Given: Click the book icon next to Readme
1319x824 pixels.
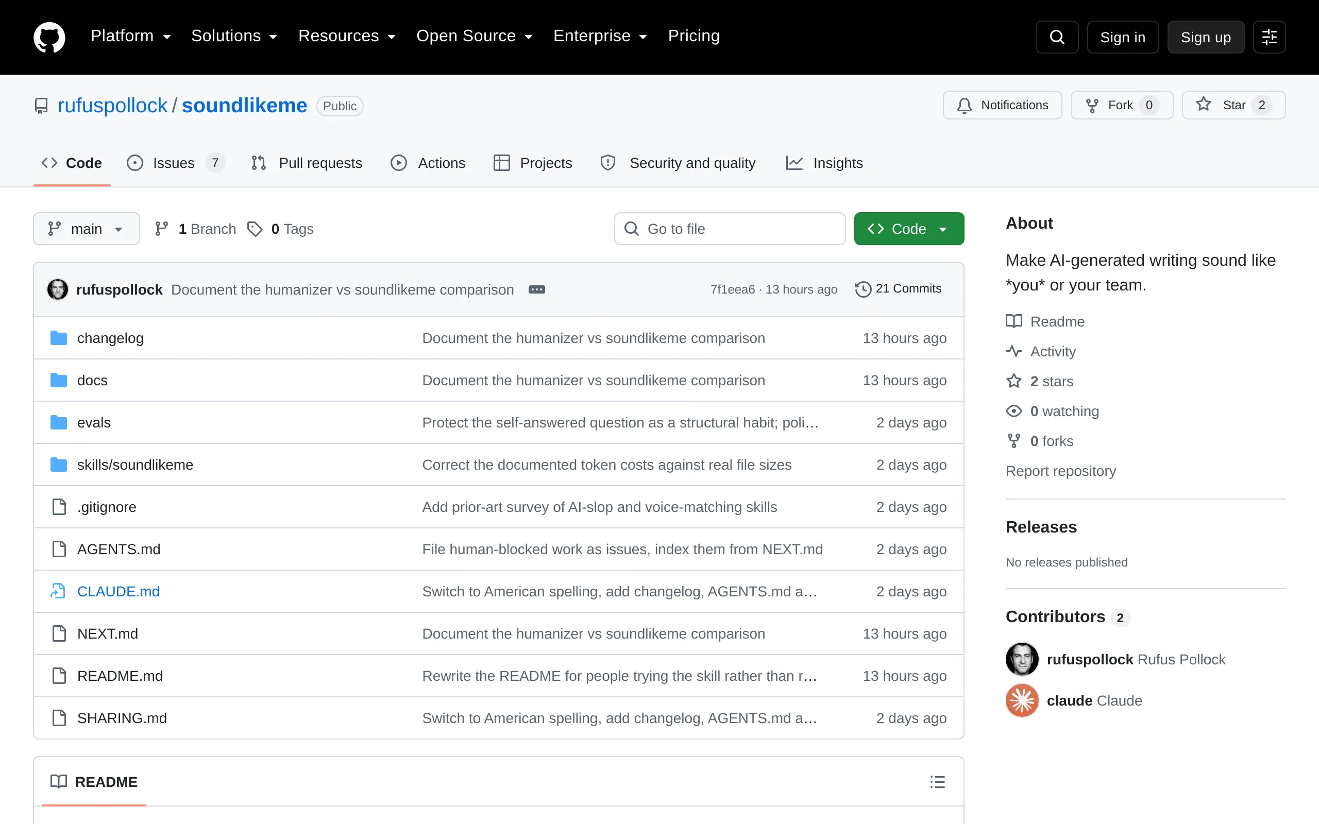Looking at the screenshot, I should [x=1014, y=321].
